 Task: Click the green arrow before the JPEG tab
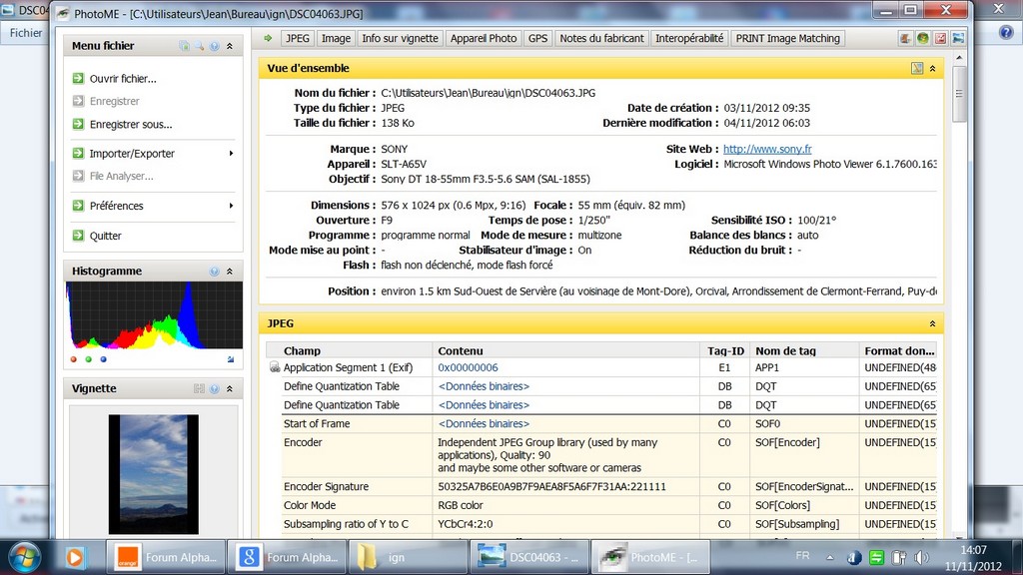pyautogui.click(x=268, y=39)
